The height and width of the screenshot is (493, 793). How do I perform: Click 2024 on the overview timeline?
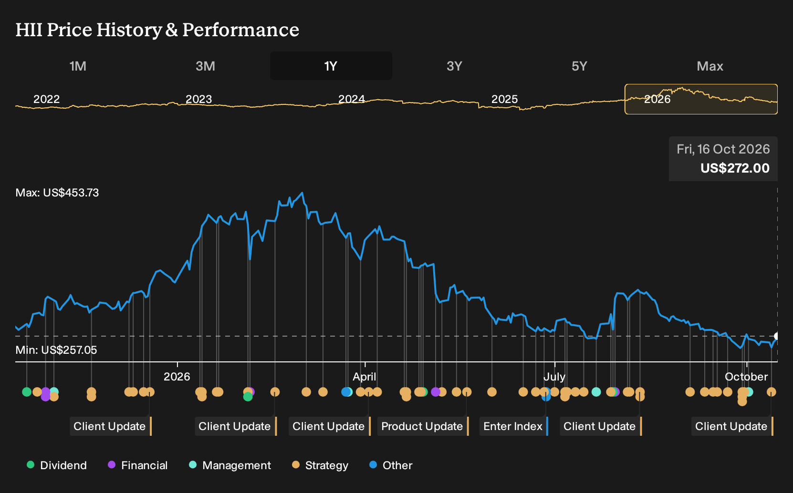click(x=352, y=99)
